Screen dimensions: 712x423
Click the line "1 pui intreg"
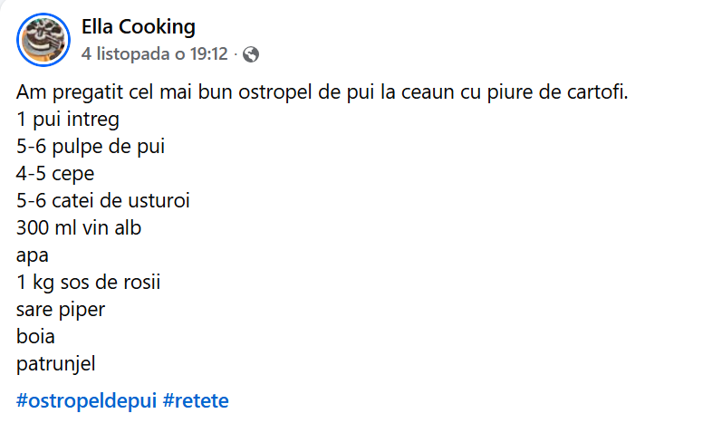(x=68, y=120)
